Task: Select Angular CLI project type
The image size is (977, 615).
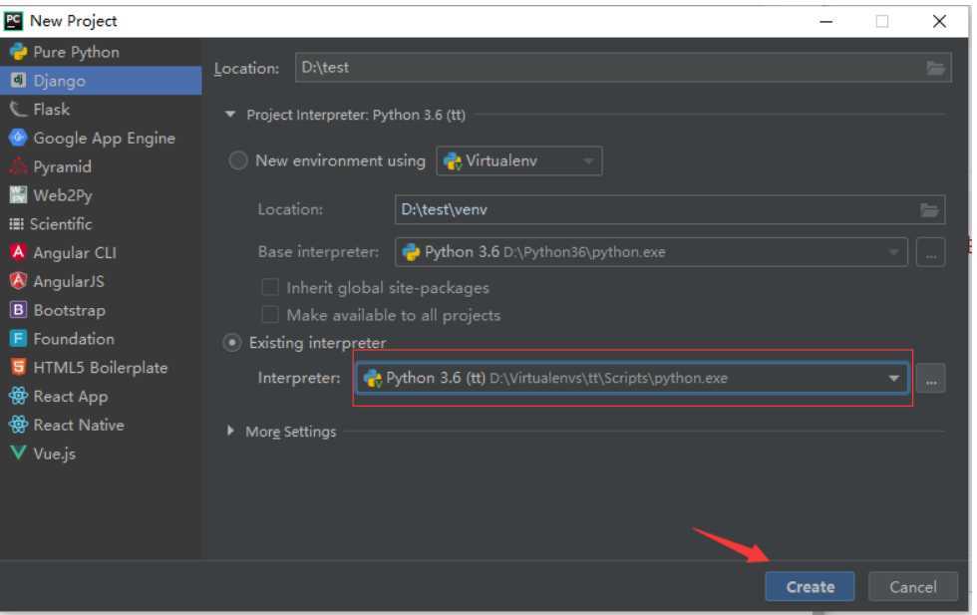Action: [101, 252]
